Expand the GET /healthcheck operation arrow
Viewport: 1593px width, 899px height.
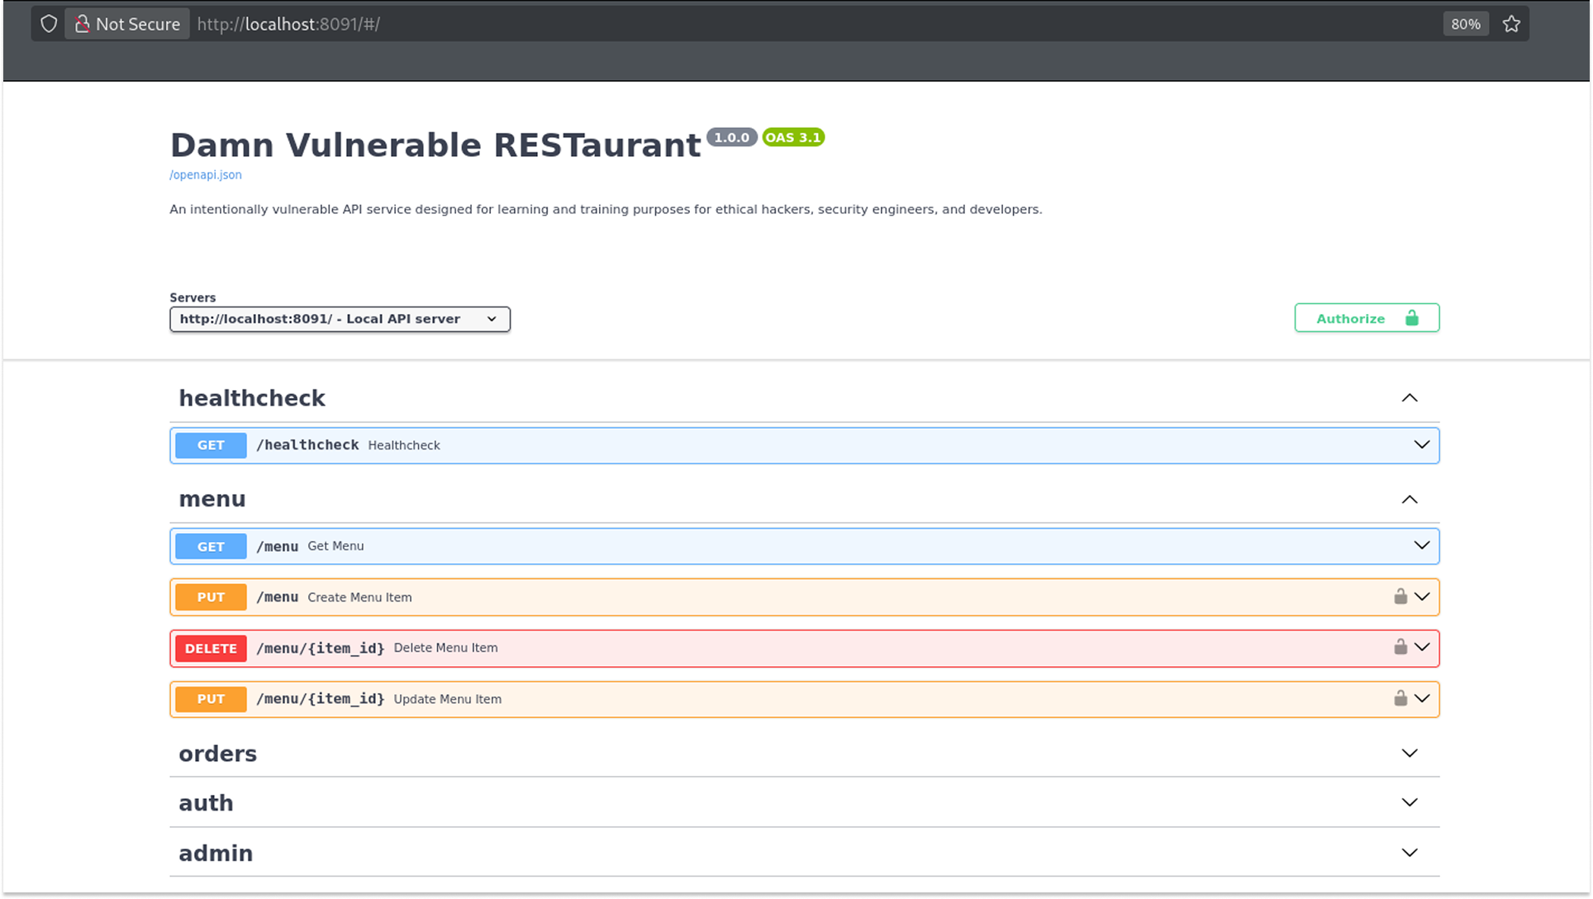(1421, 445)
